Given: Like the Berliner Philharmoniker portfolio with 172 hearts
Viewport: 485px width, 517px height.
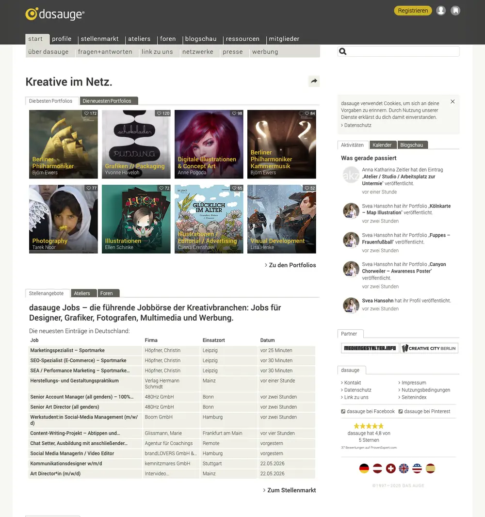Looking at the screenshot, I should 90,113.
